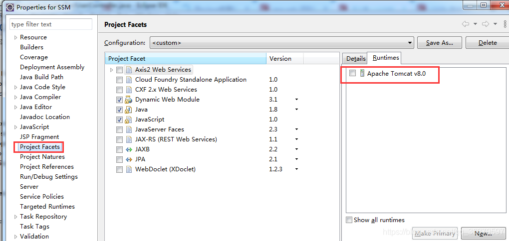Screen dimensions: 509x241
Task: Uncheck the JavaScript facet checkbox
Action: [x=120, y=120]
